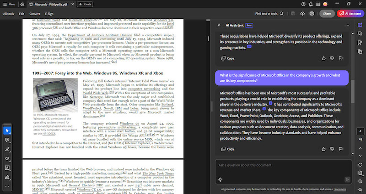Image resolution: width=366 pixels, height=194 pixels.
Task: Expand more tools ellipsis in left toolbar
Action: coord(7,187)
